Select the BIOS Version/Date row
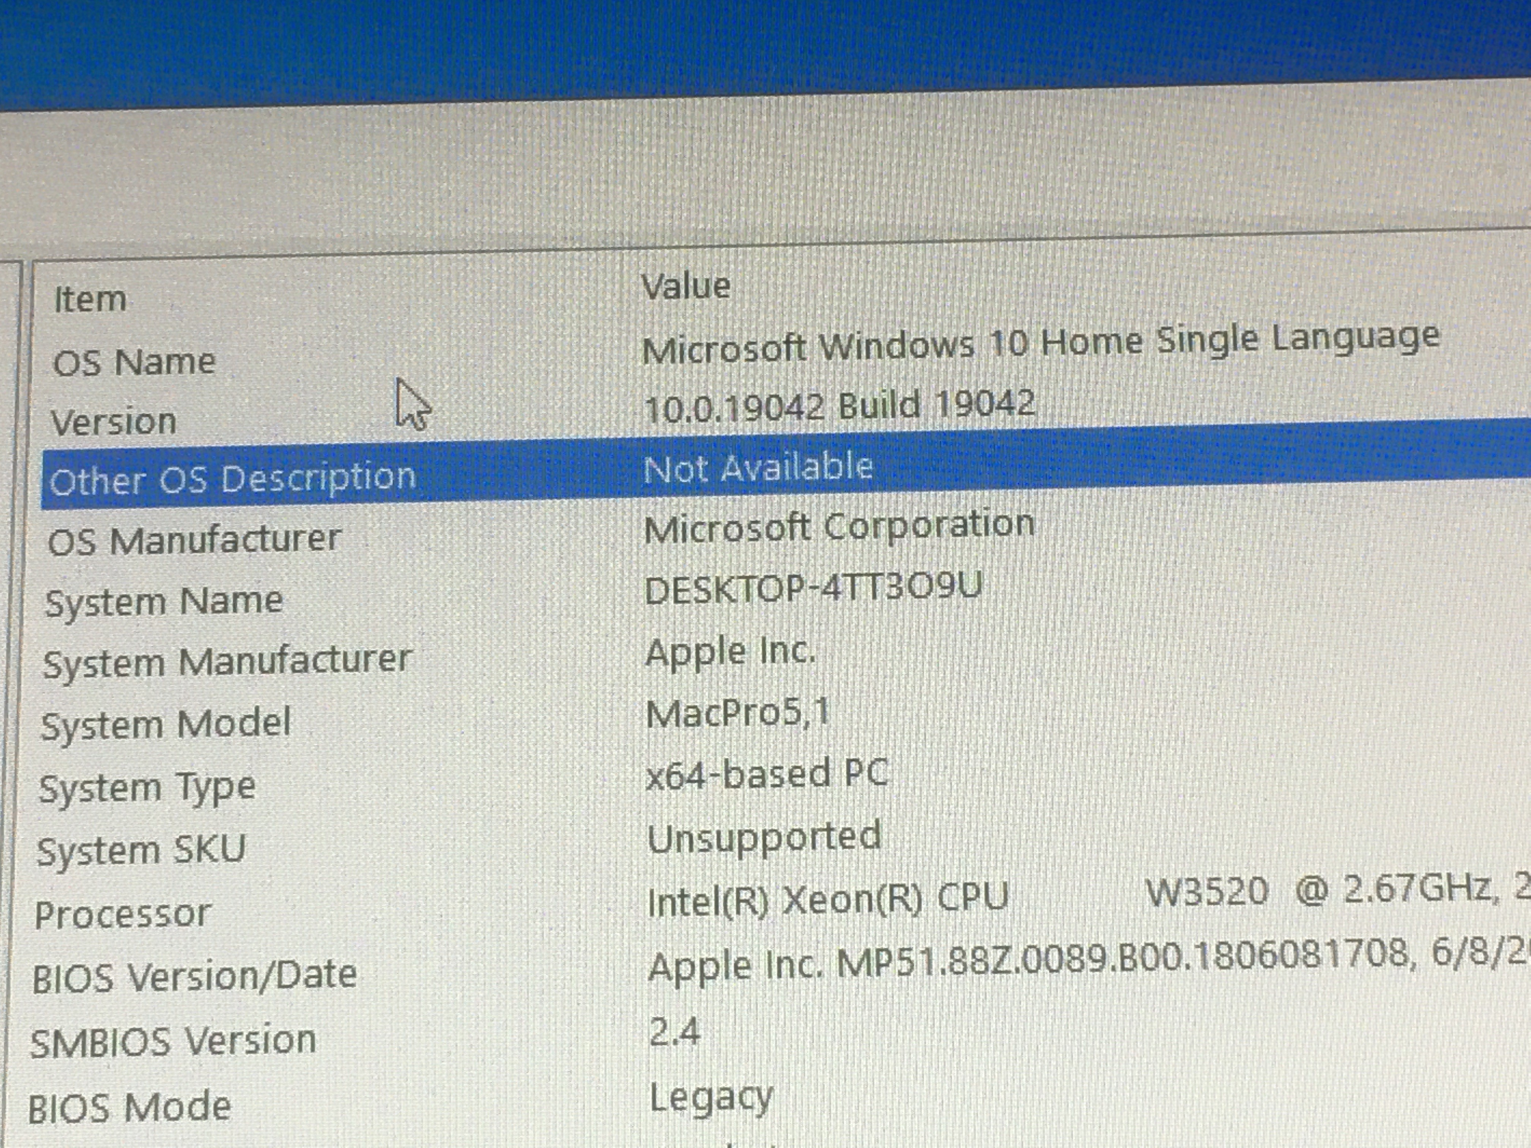1531x1148 pixels. (x=194, y=976)
